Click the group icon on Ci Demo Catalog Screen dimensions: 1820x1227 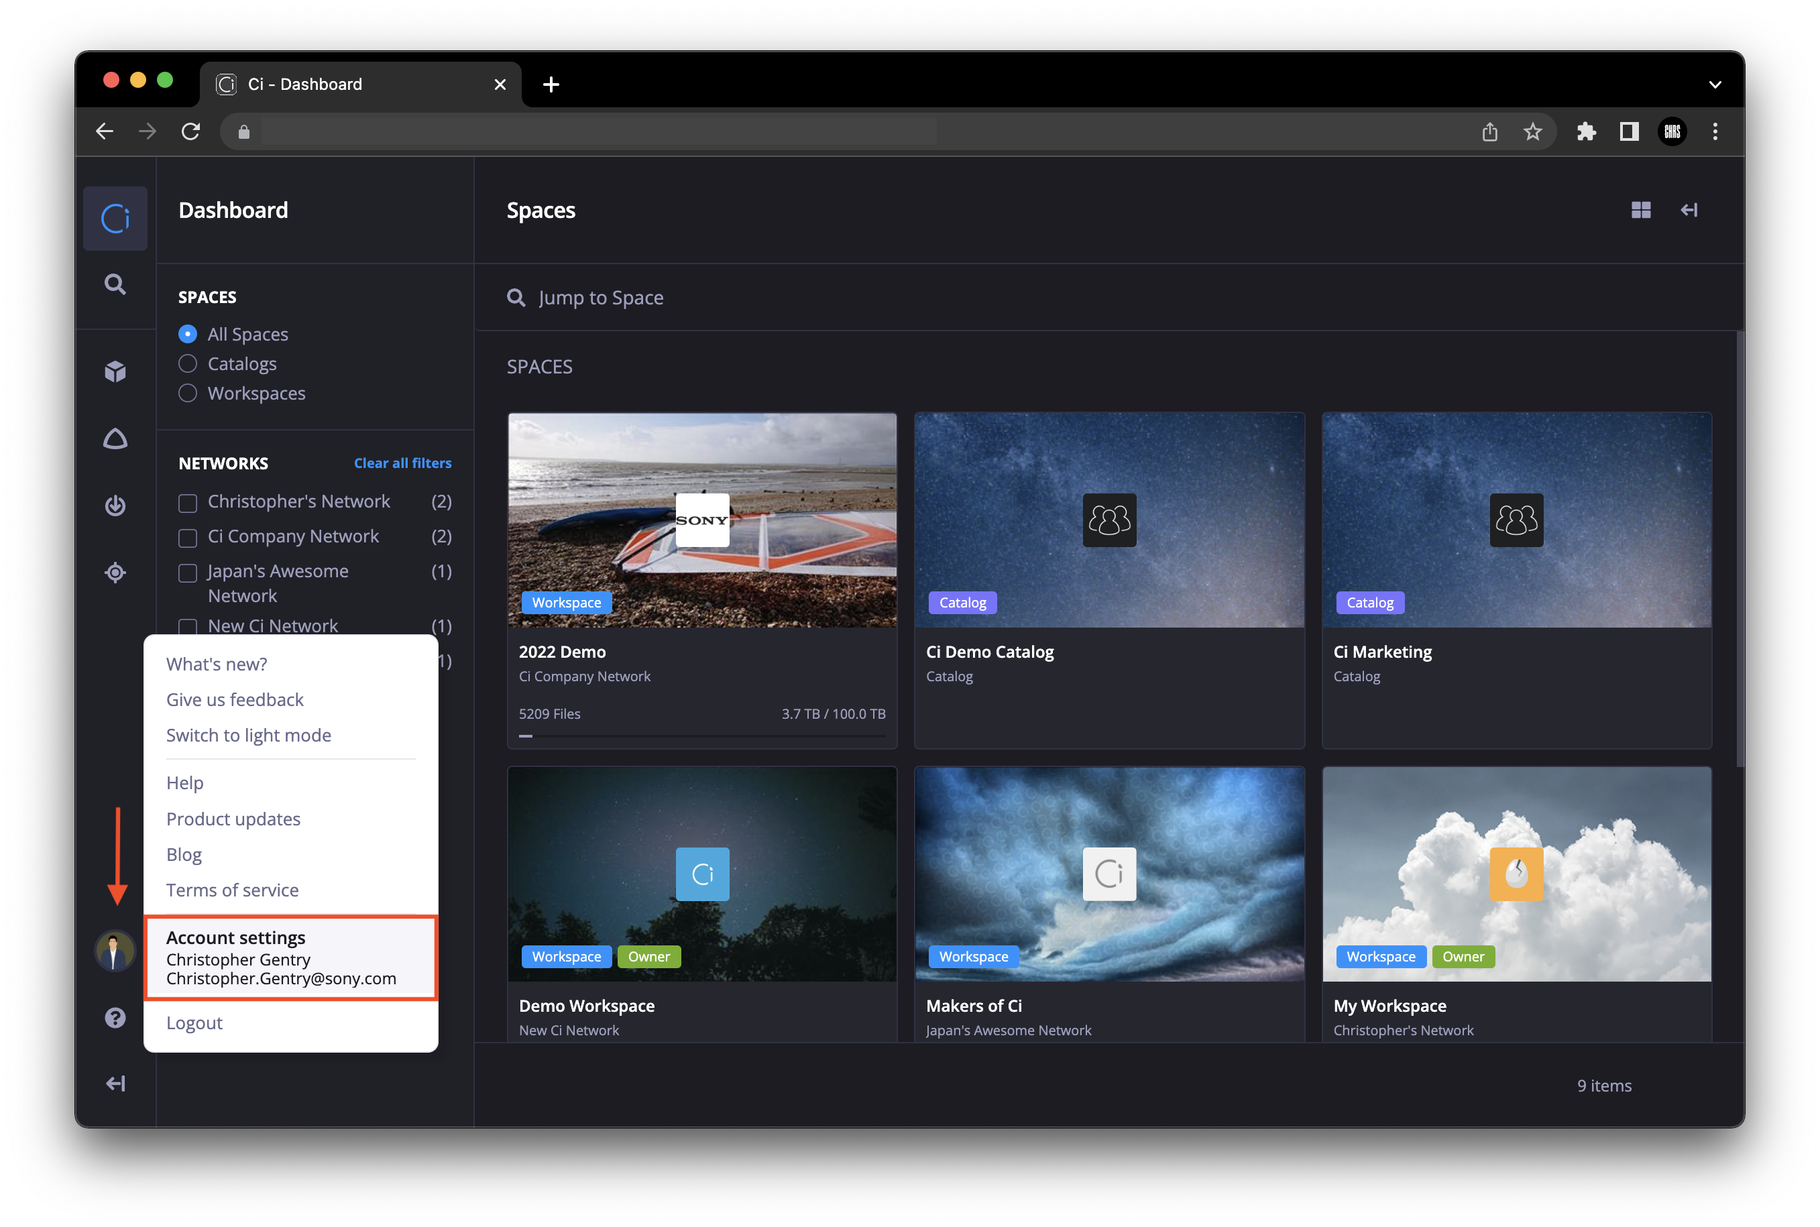coord(1108,520)
